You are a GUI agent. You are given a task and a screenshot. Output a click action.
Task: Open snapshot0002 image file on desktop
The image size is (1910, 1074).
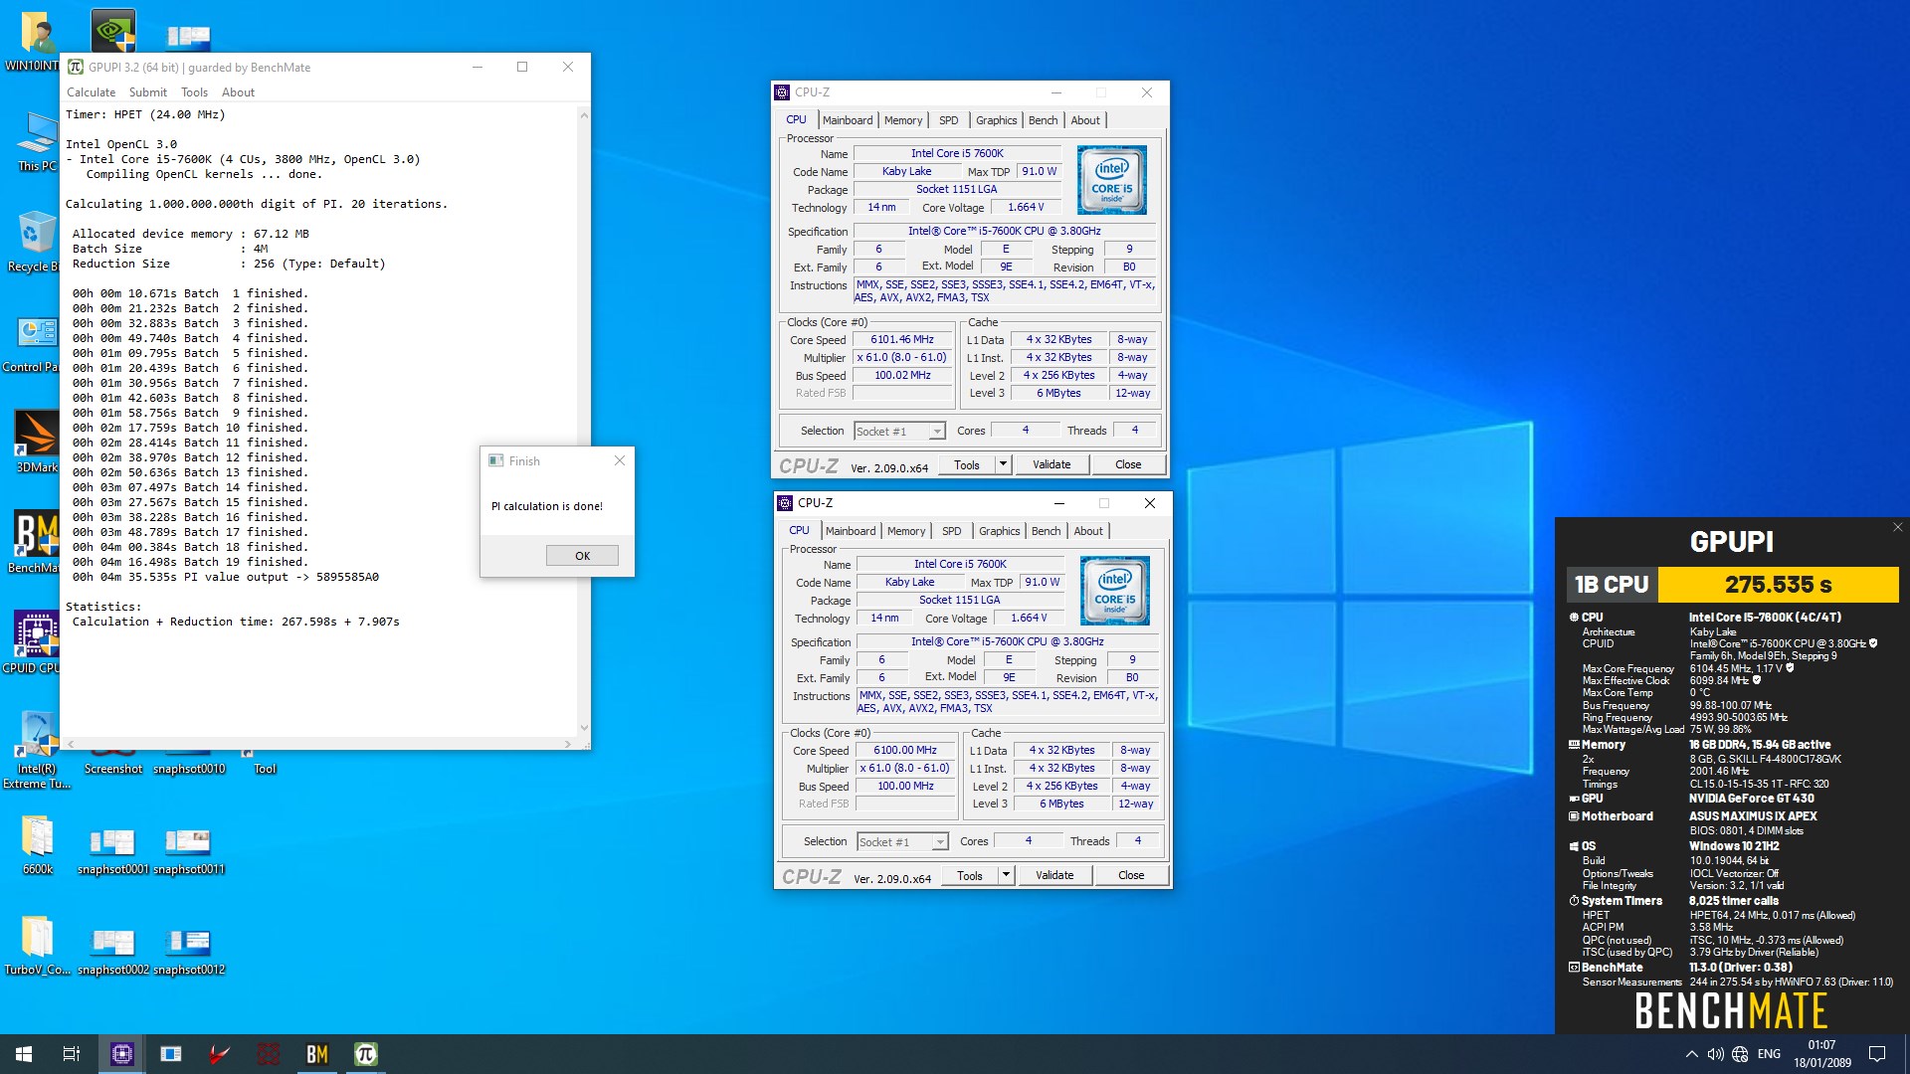pos(112,951)
